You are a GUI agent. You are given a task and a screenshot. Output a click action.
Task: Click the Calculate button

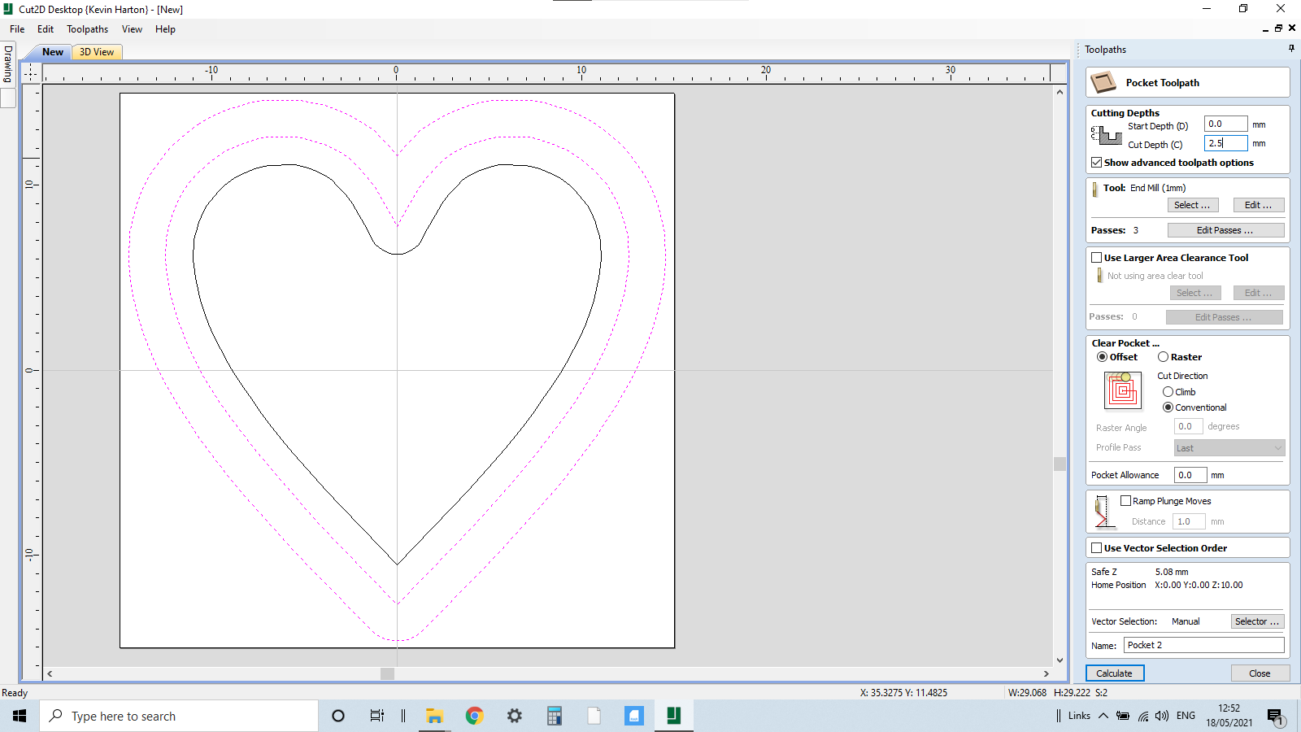[1115, 673]
